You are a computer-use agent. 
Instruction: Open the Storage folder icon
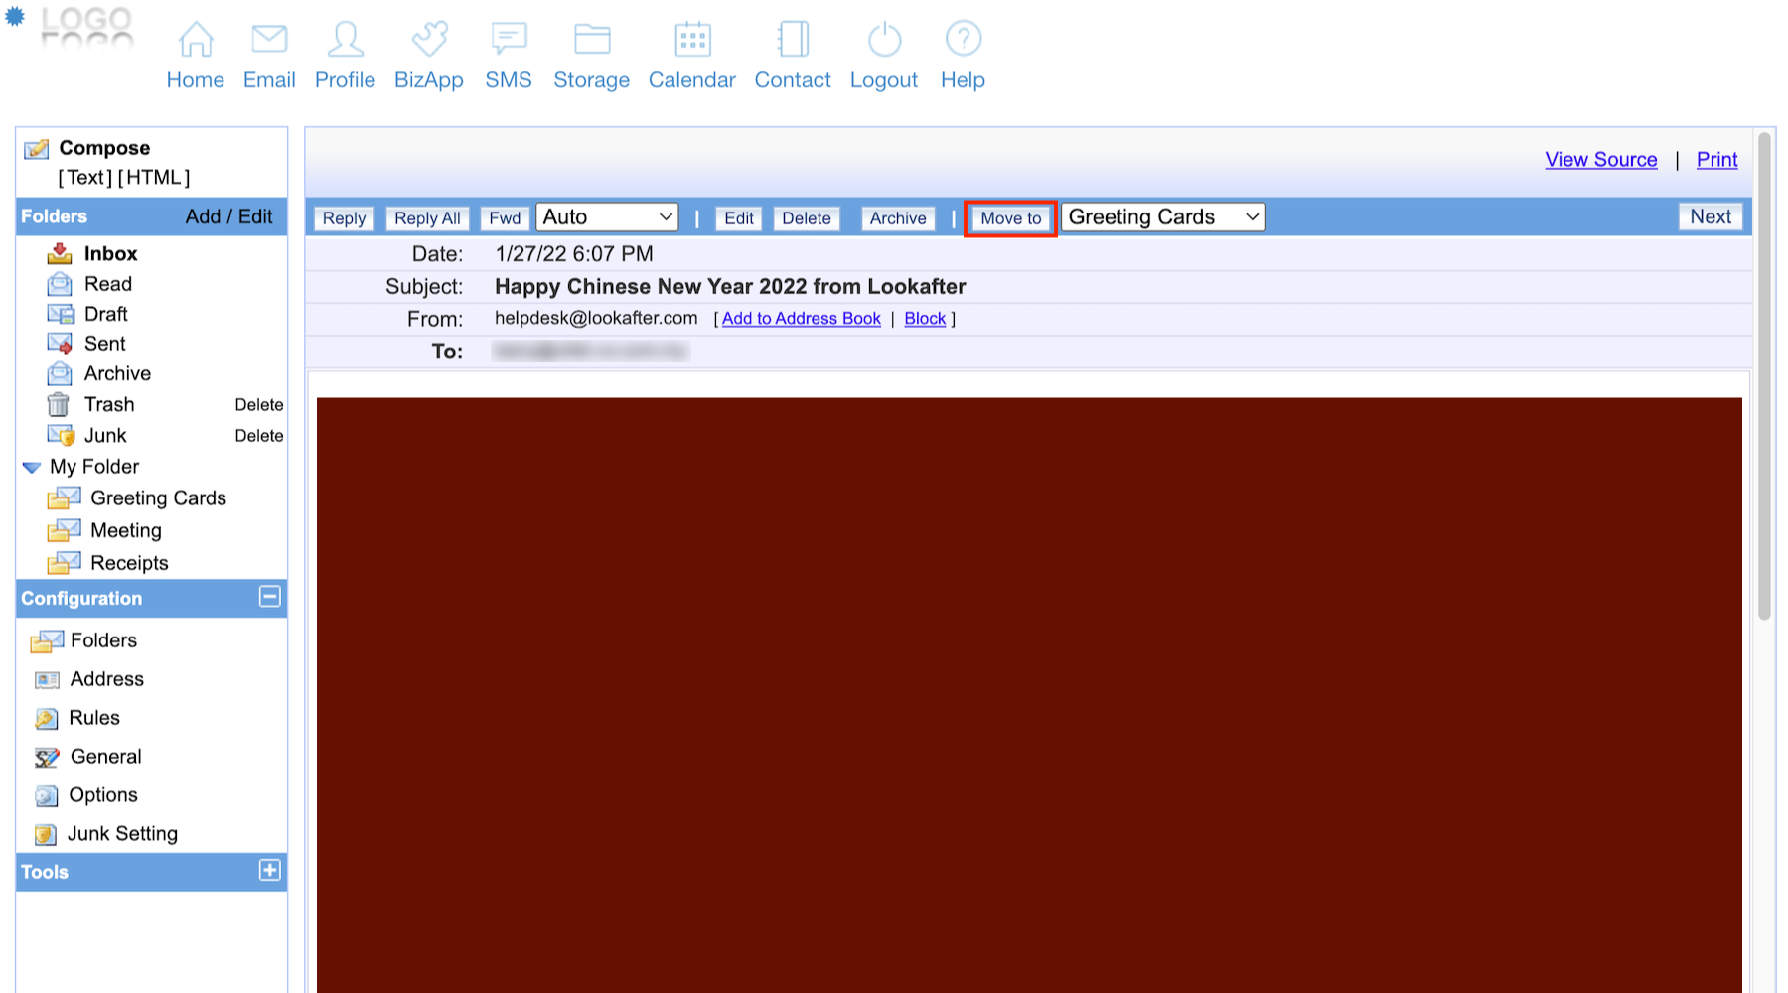[592, 40]
